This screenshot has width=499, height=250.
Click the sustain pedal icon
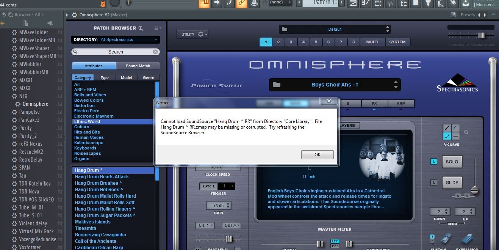[446, 239]
